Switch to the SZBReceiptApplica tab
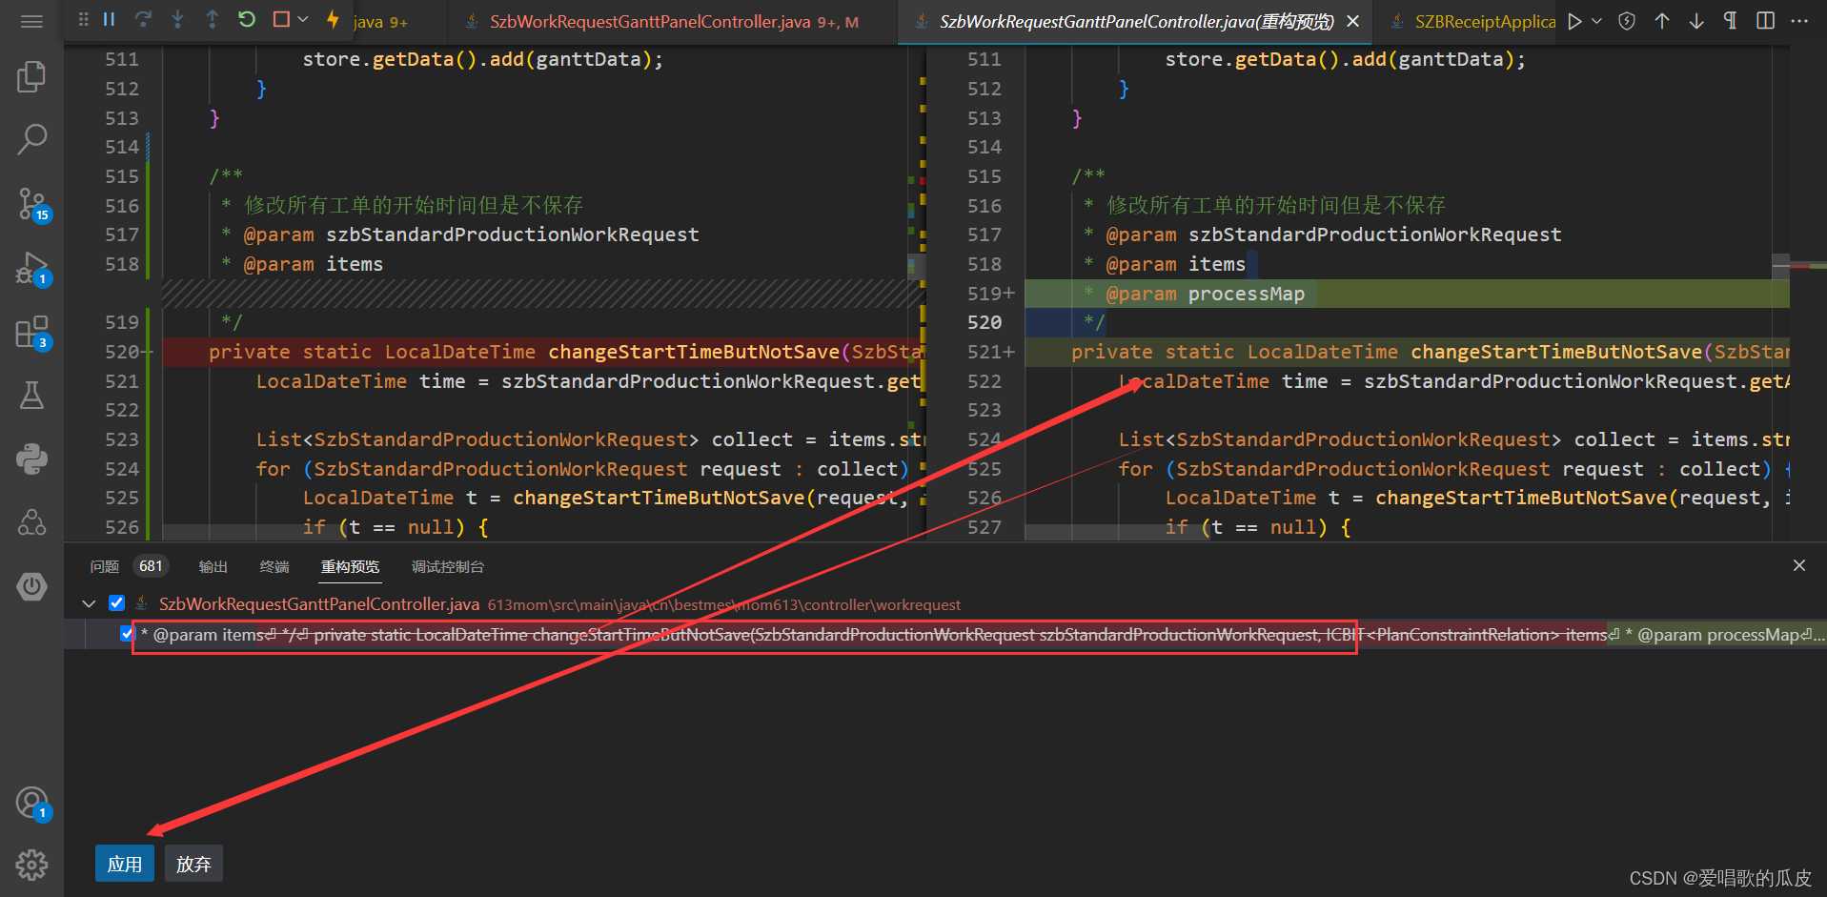The height and width of the screenshot is (897, 1827). pos(1473,21)
